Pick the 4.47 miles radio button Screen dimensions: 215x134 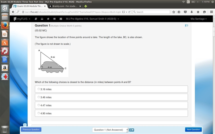(x=39, y=105)
